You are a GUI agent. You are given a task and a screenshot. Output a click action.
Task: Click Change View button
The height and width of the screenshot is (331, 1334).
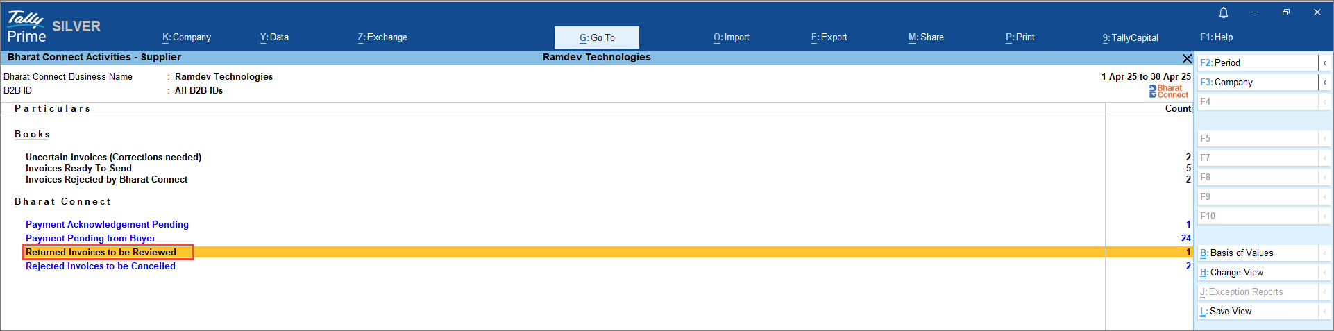coord(1256,273)
